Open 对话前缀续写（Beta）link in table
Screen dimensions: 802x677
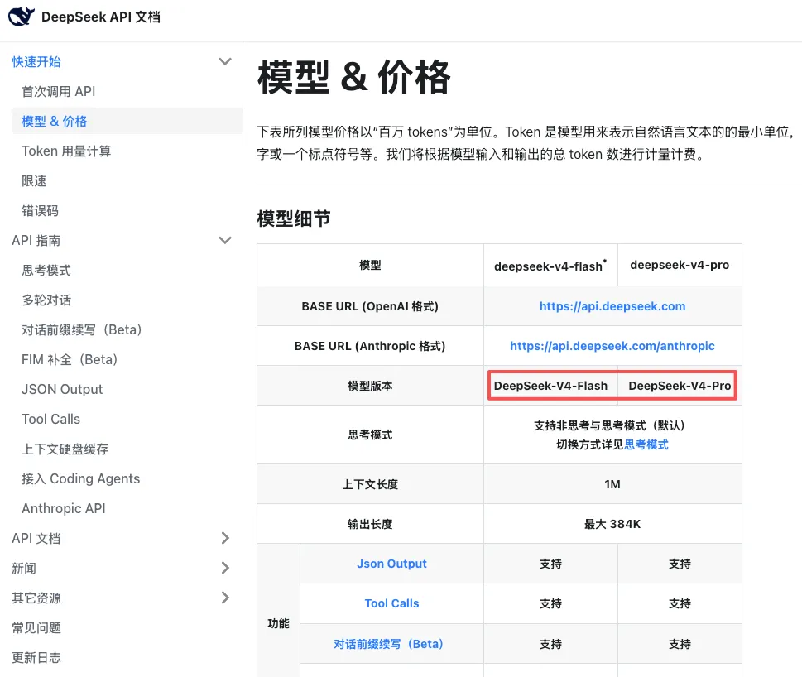pos(388,644)
